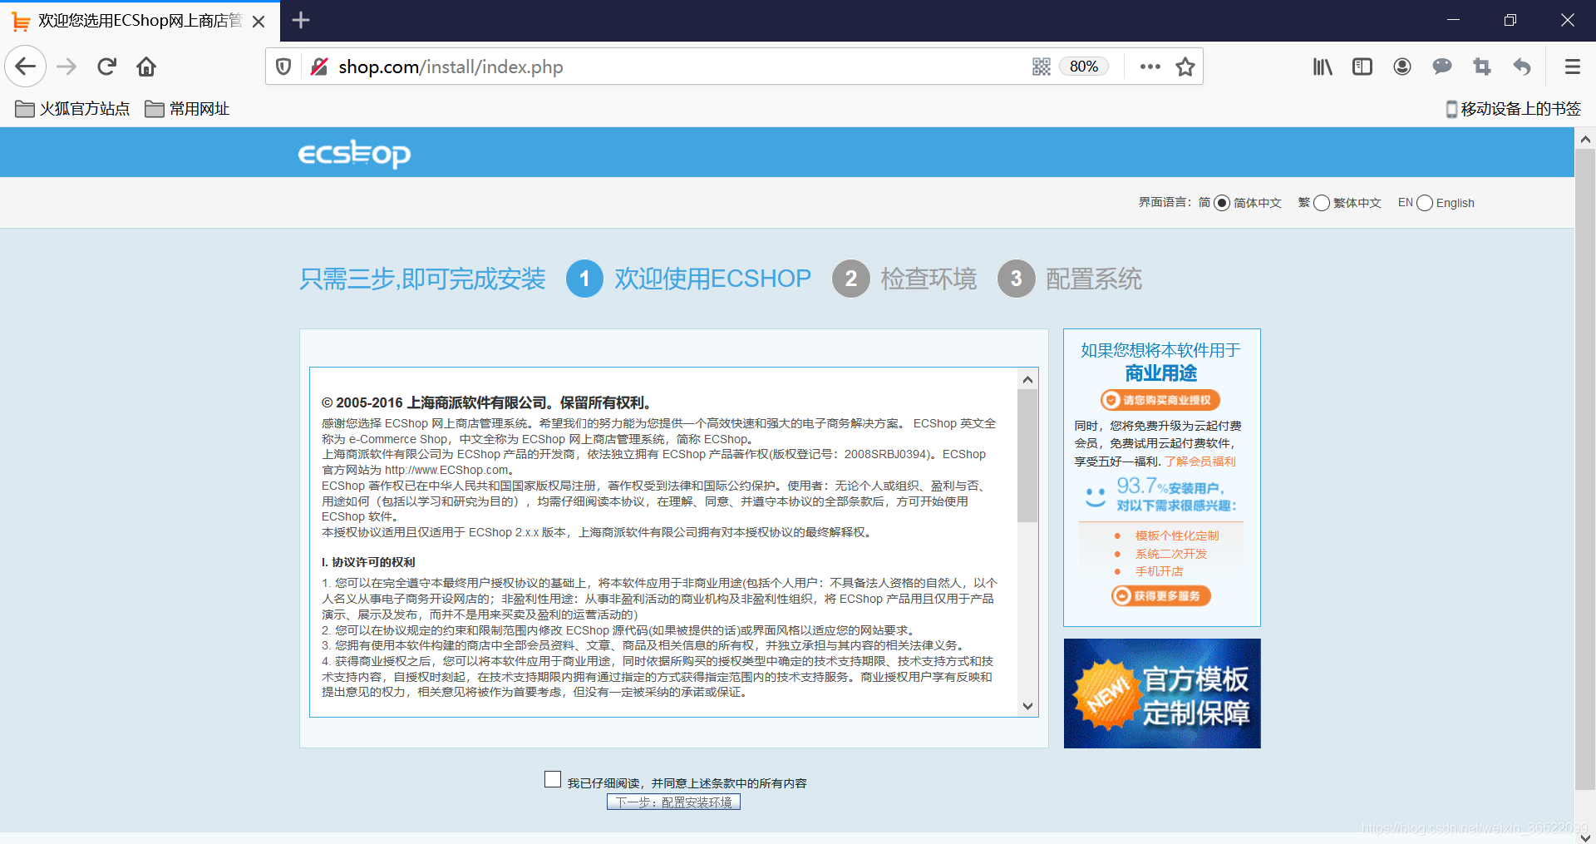
Task: Reset the 80% zoom level indicator
Action: click(x=1084, y=67)
